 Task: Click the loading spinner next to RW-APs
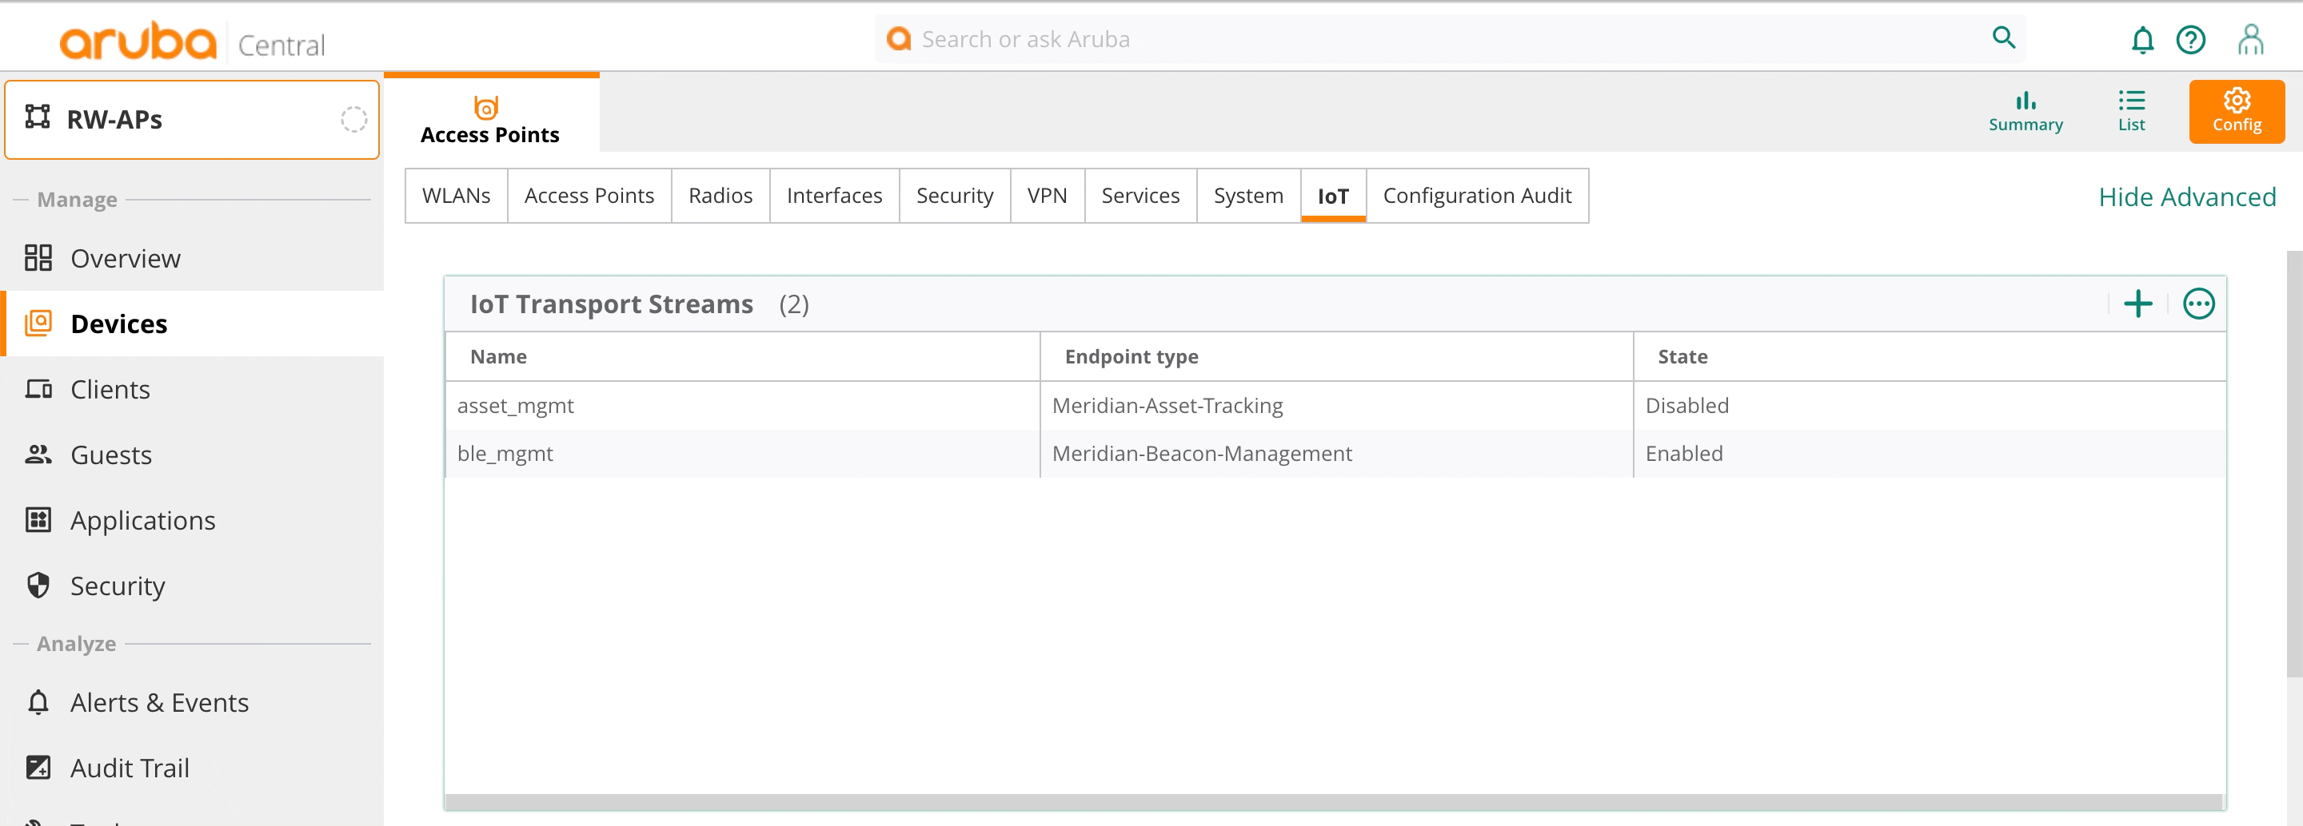353,119
